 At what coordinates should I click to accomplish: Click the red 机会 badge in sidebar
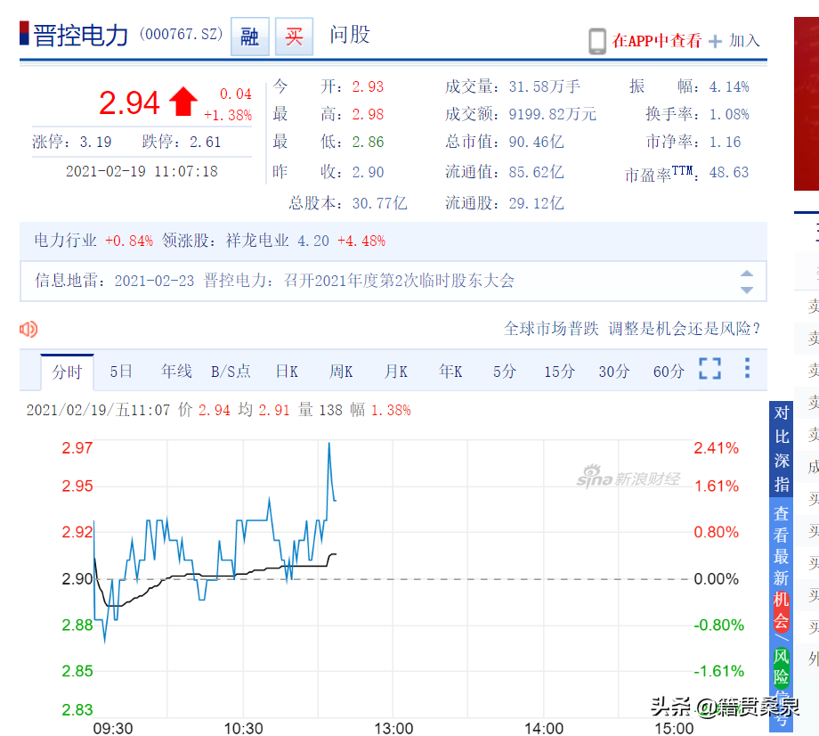click(782, 610)
